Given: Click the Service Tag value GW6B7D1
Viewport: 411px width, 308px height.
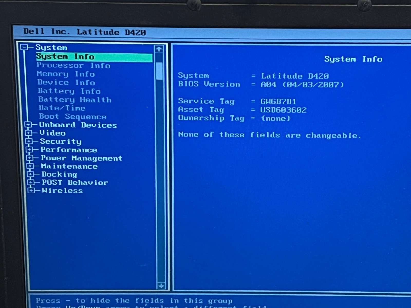Looking at the screenshot, I should (278, 101).
